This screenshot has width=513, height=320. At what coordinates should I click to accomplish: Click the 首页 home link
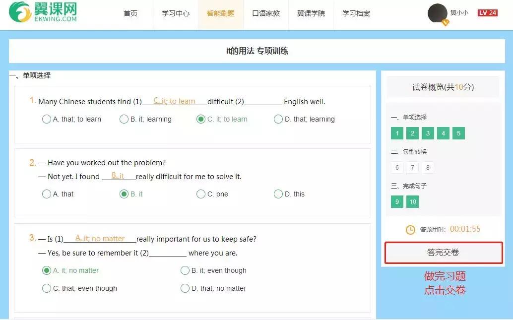tap(130, 13)
